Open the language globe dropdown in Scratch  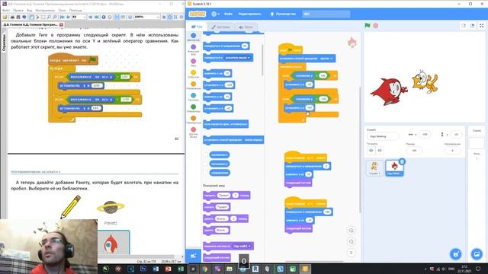(x=215, y=14)
